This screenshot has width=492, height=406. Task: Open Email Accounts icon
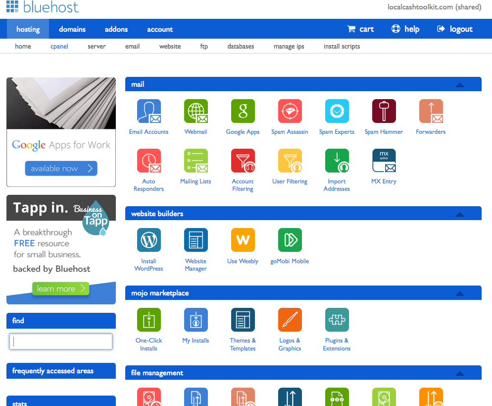click(148, 111)
